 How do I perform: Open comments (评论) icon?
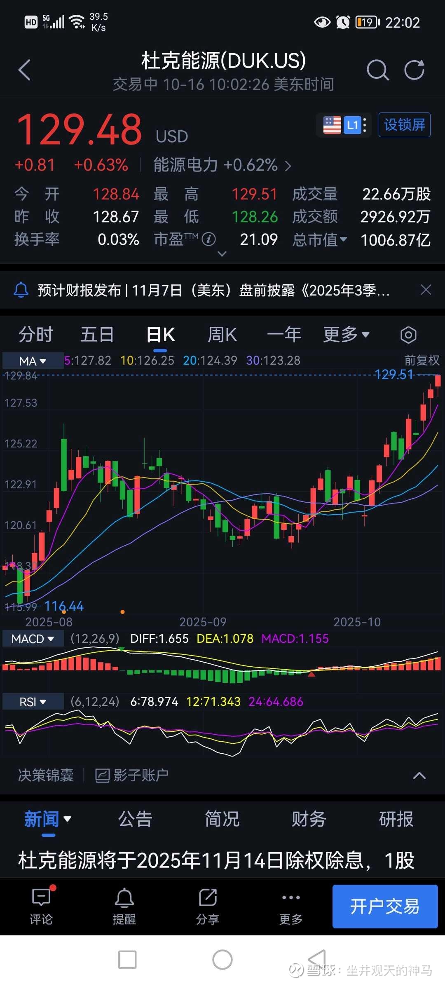click(x=41, y=897)
